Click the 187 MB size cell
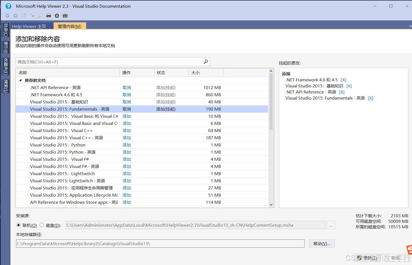The height and width of the screenshot is (265, 412). tap(213, 138)
